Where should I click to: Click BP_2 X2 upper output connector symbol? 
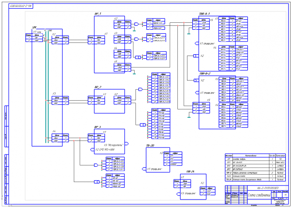140,89
